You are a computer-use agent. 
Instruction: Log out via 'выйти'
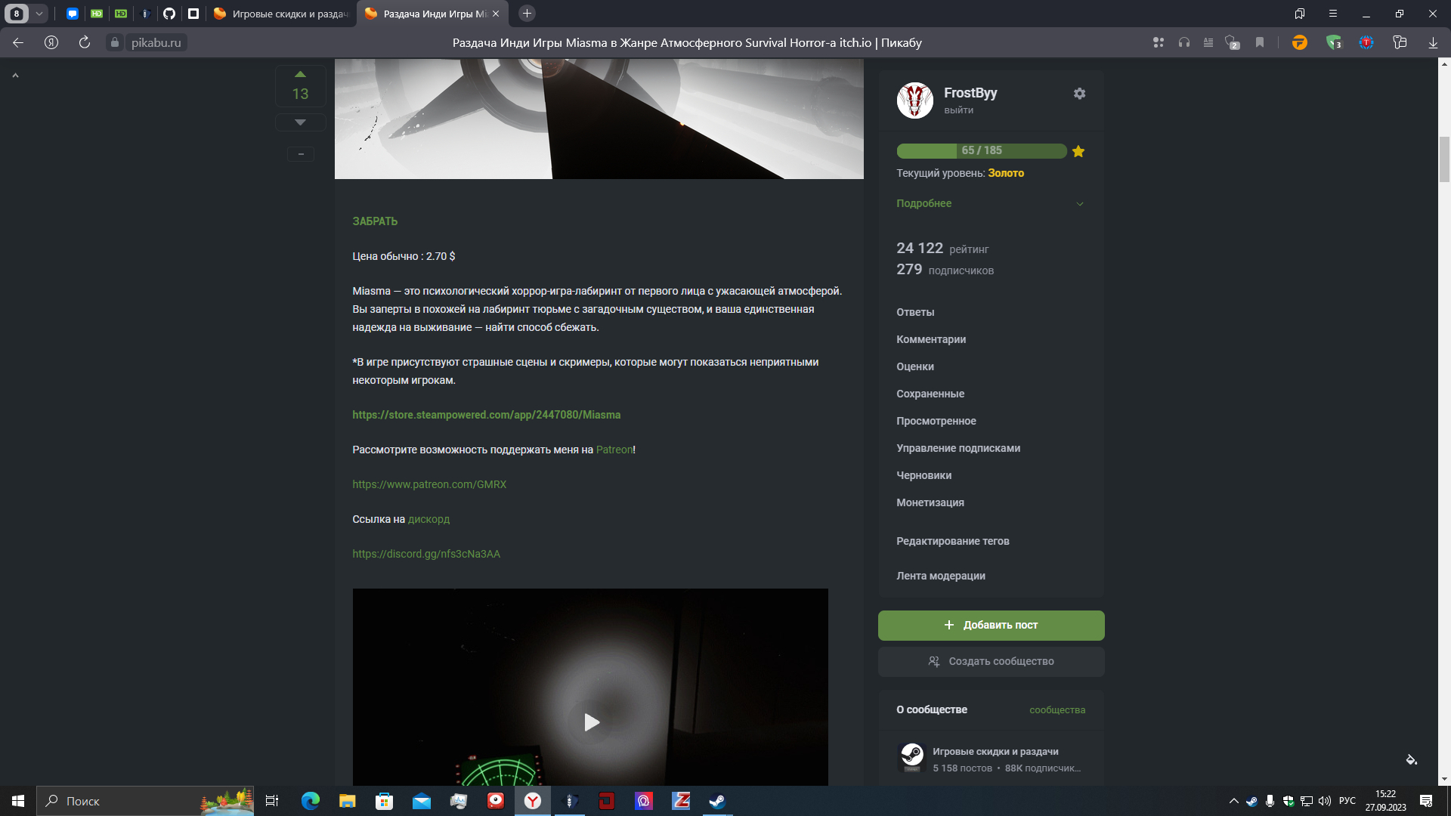coord(958,110)
